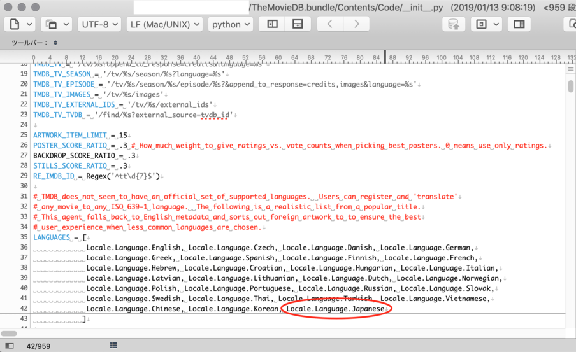Image resolution: width=576 pixels, height=352 pixels.
Task: Click ARTWORK_ITEM_LIMIT on line 25
Action: coord(70,136)
